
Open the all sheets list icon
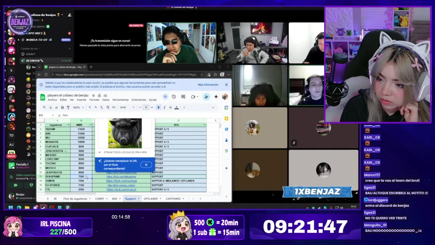click(x=55, y=199)
